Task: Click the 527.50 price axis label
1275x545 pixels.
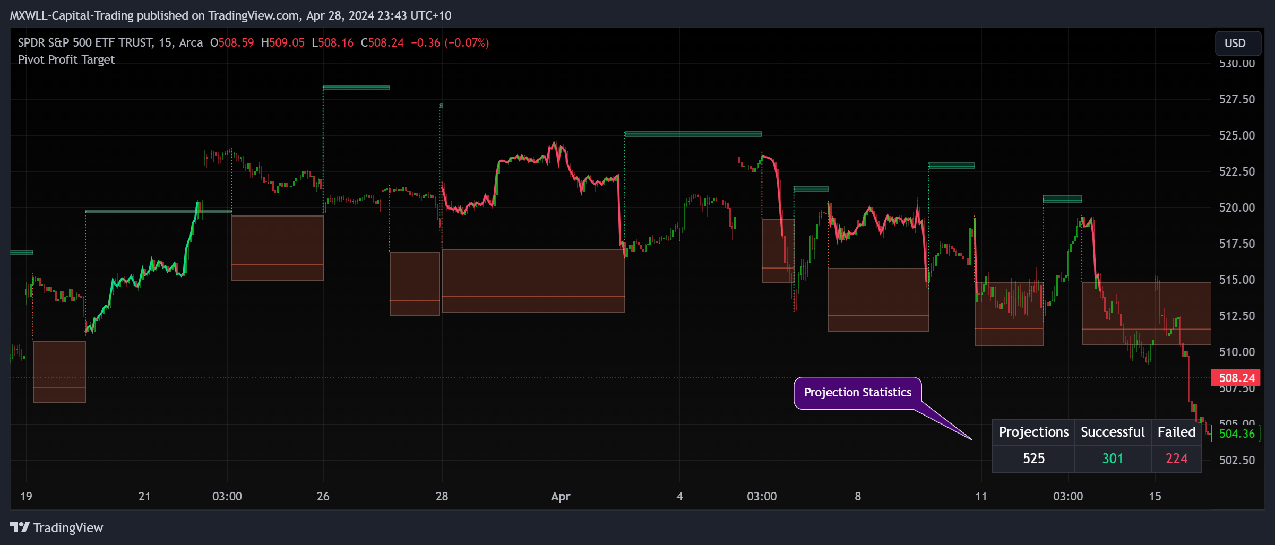Action: point(1237,99)
